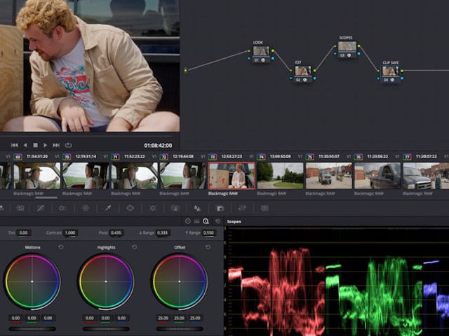Click the Highlights color wheel center
This screenshot has width=449, height=336.
click(x=106, y=281)
